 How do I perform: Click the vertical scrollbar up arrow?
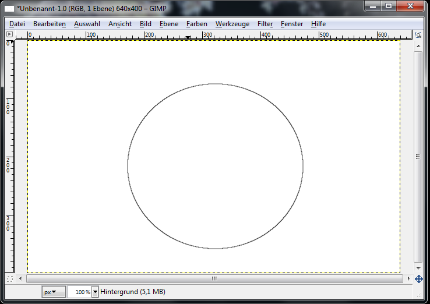tap(418, 45)
